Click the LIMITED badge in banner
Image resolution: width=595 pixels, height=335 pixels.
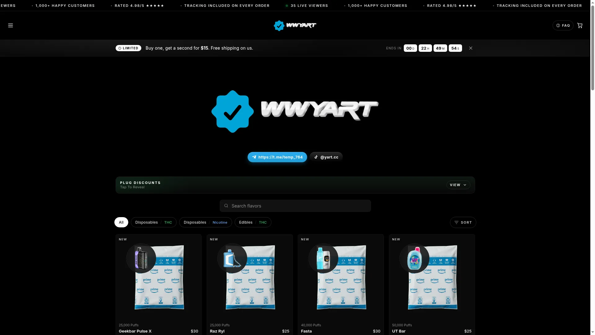point(128,48)
